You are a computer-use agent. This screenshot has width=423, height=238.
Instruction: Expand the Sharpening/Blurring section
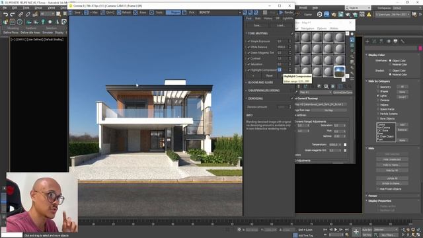pyautogui.click(x=263, y=91)
